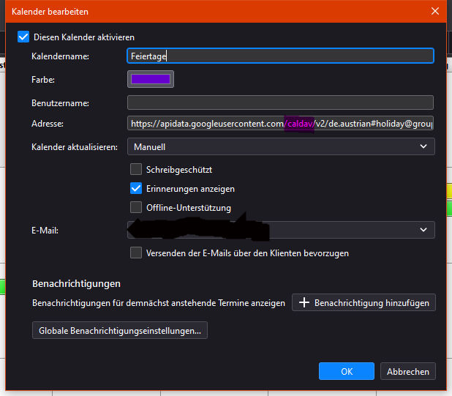The width and height of the screenshot is (452, 396).
Task: Uncheck Diesen Kalender aktivieren
Action: pyautogui.click(x=23, y=37)
